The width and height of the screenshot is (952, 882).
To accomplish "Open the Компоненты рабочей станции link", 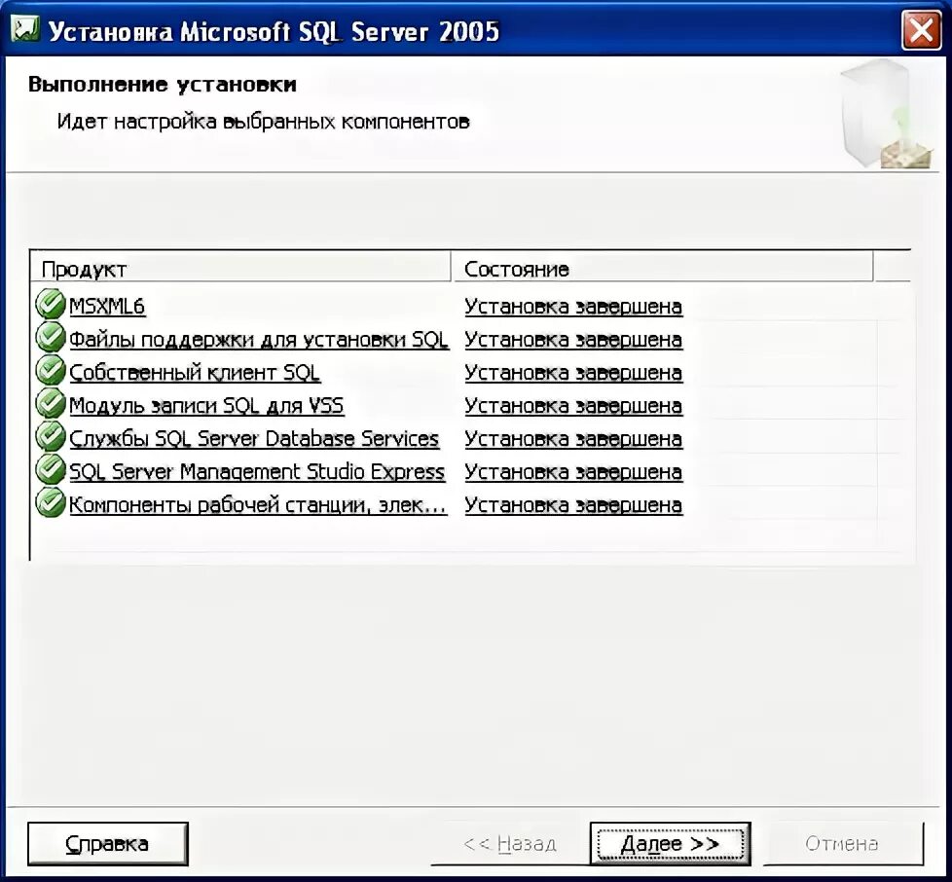I will pyautogui.click(x=258, y=505).
